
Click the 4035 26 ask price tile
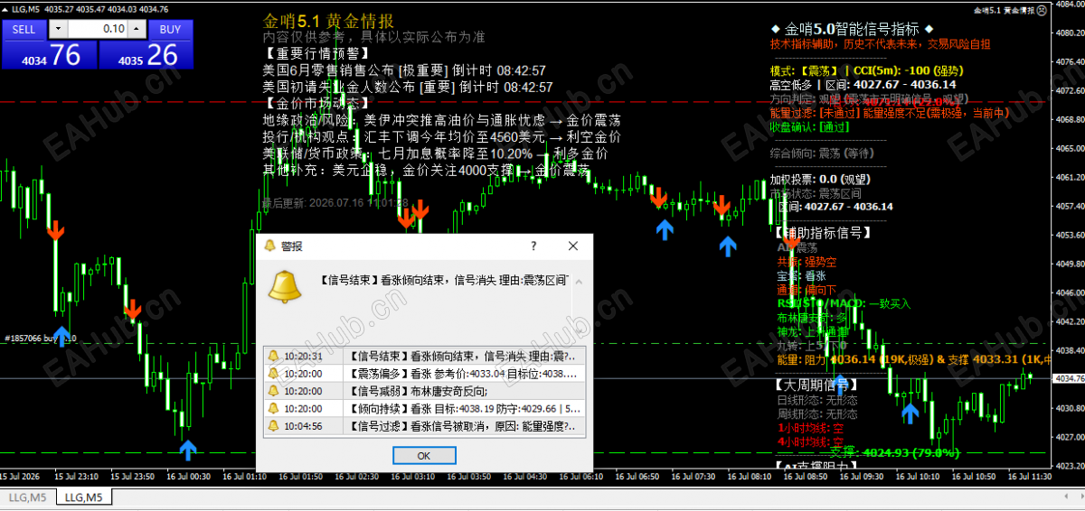pyautogui.click(x=146, y=54)
